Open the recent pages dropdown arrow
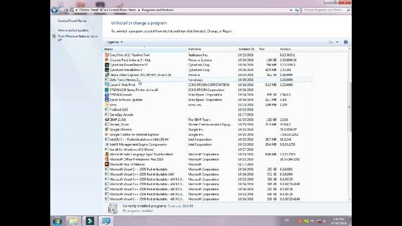Screen dimensions: 402x226 (67, 10)
